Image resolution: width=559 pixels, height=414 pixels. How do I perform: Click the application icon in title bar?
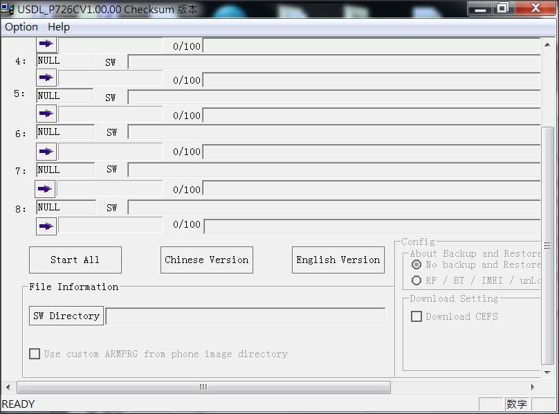coord(8,8)
